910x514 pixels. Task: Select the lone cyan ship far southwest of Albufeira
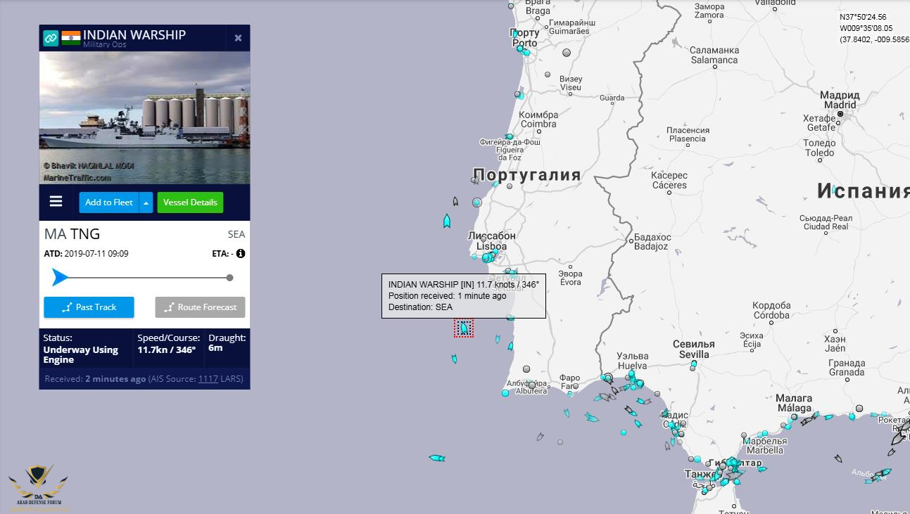437,458
